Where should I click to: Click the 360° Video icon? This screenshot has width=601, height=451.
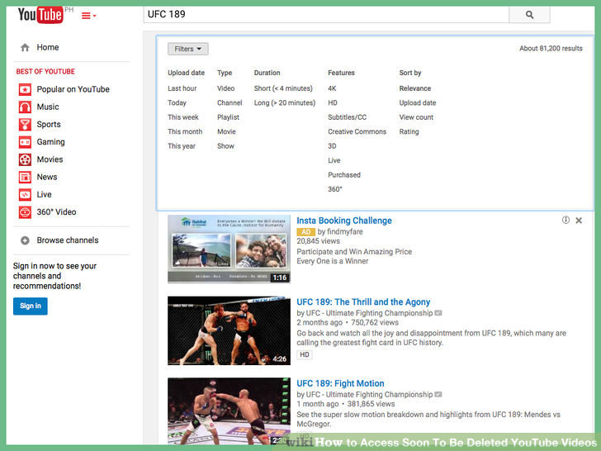(x=25, y=212)
